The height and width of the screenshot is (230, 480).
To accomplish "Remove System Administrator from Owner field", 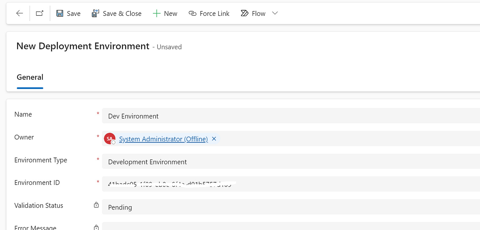I will [x=214, y=139].
